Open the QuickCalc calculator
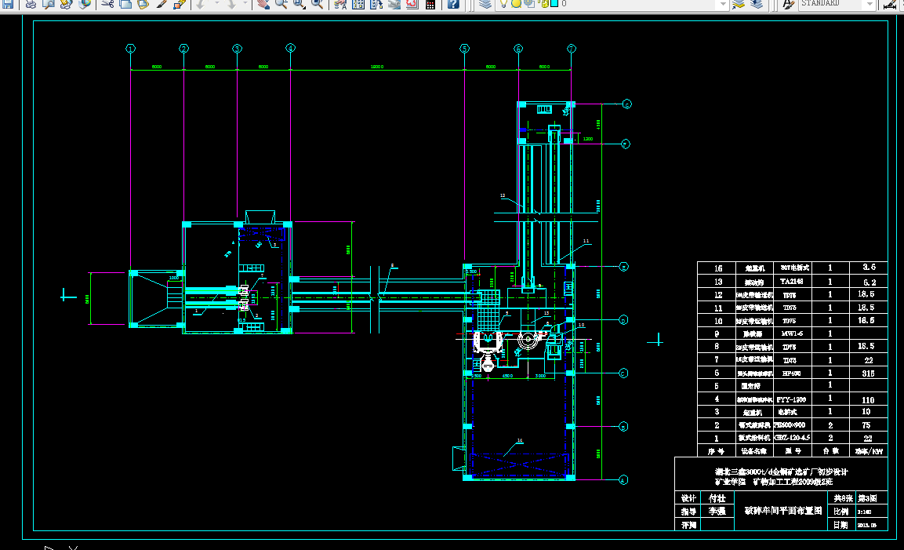Image resolution: width=904 pixels, height=550 pixels. pyautogui.click(x=430, y=4)
